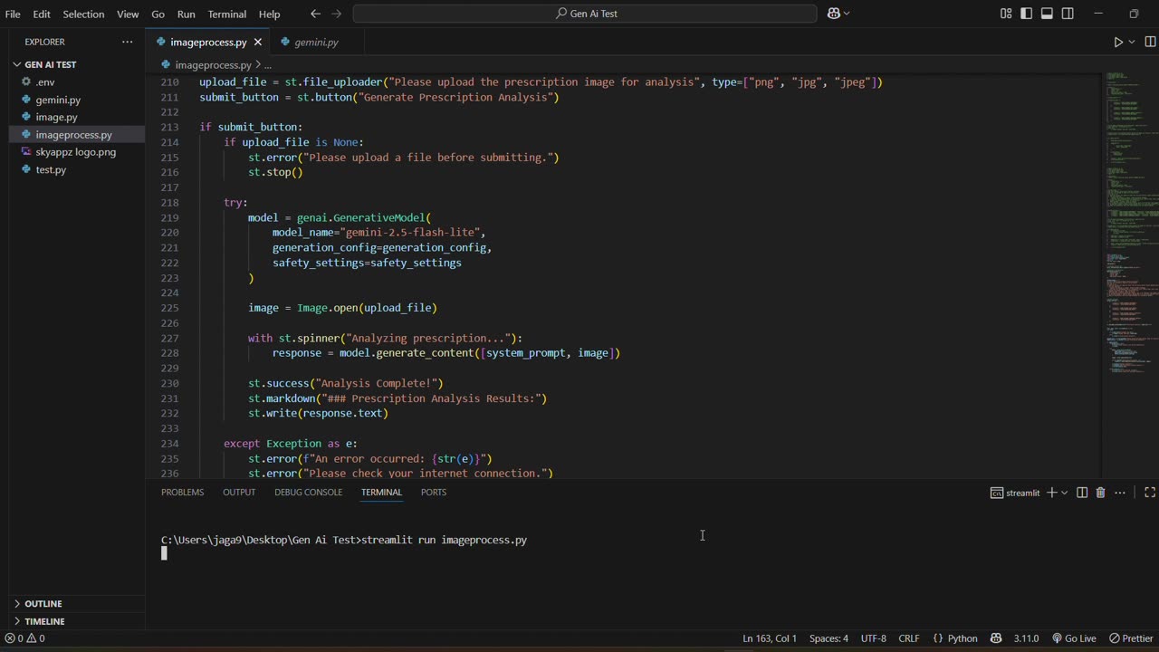This screenshot has width=1159, height=652.
Task: Open Explorer's Views and More Actions ellipsis
Action: 127,42
